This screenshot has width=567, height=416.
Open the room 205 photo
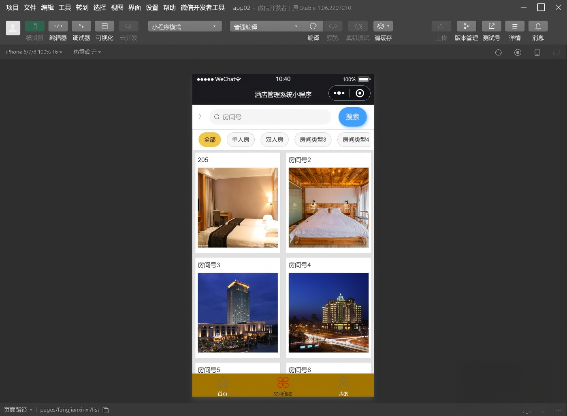(x=238, y=208)
